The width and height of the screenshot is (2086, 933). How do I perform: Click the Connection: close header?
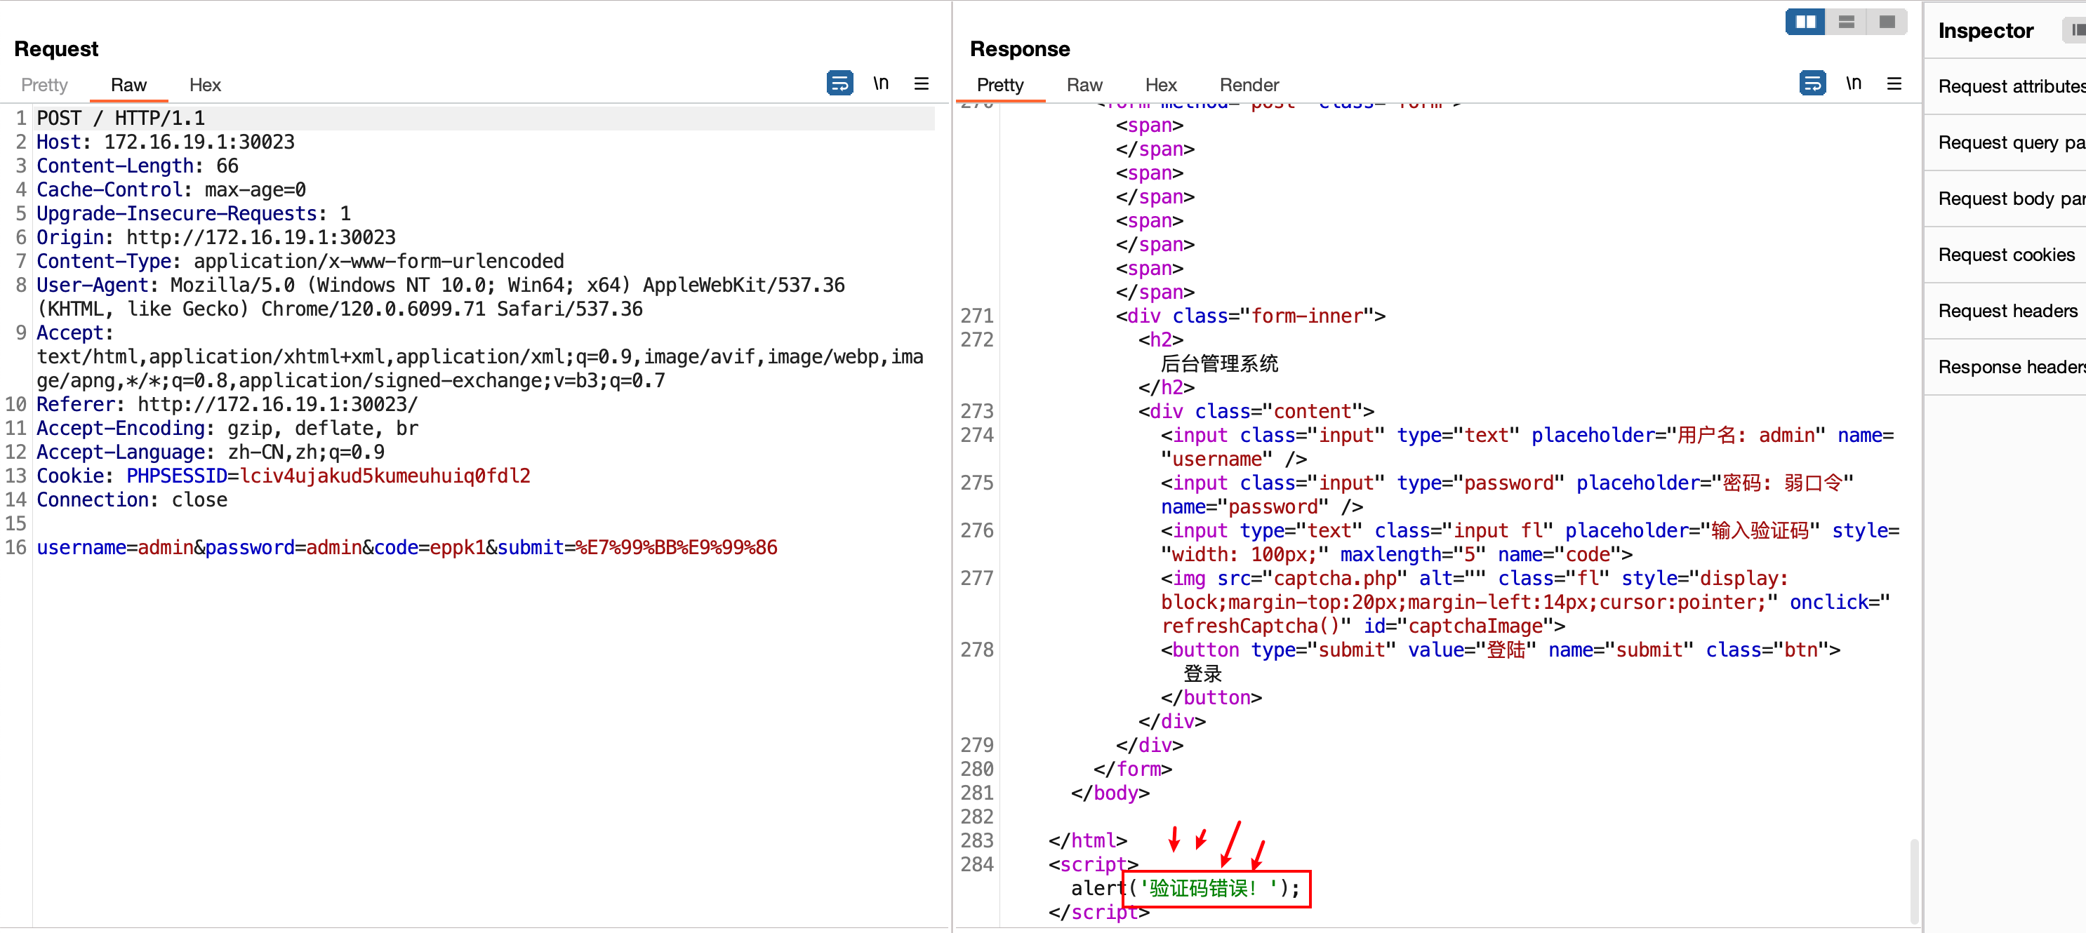point(132,500)
